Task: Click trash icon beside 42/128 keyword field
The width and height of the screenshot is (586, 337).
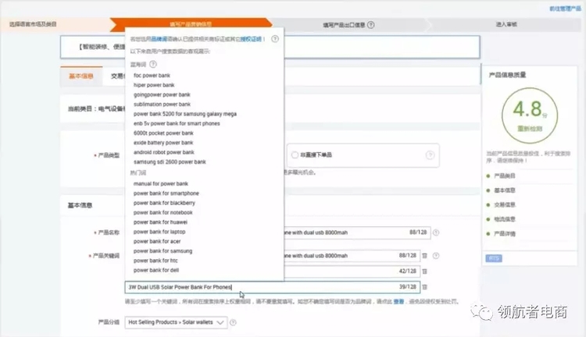Action: point(425,271)
